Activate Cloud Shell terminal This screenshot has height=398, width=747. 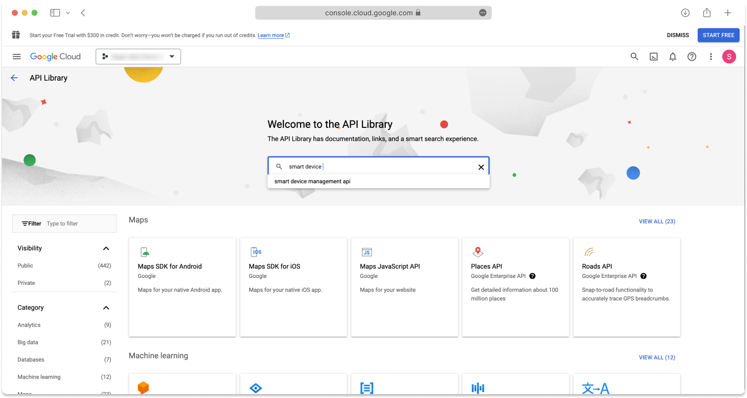tap(653, 56)
